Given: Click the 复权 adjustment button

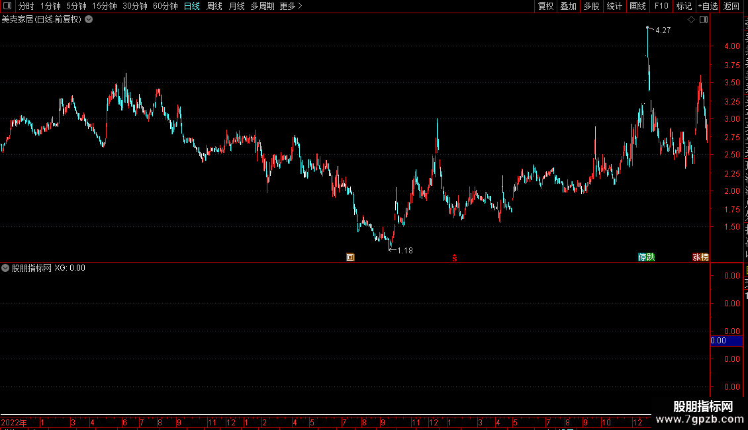Looking at the screenshot, I should tap(545, 6).
